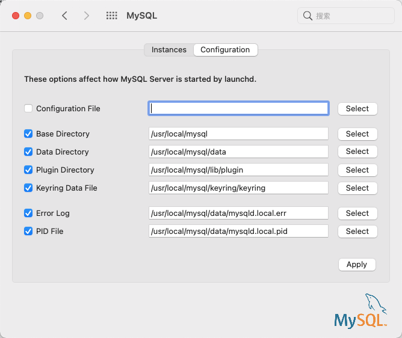Go forward with the right chevron
This screenshot has height=338, width=402.
point(87,16)
